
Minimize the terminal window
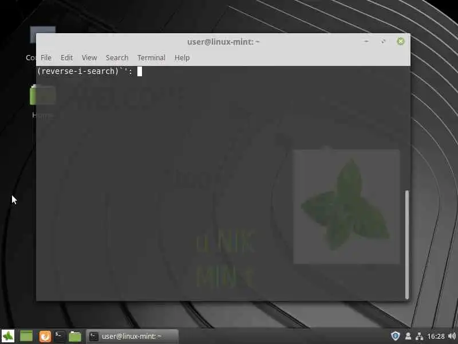(366, 41)
